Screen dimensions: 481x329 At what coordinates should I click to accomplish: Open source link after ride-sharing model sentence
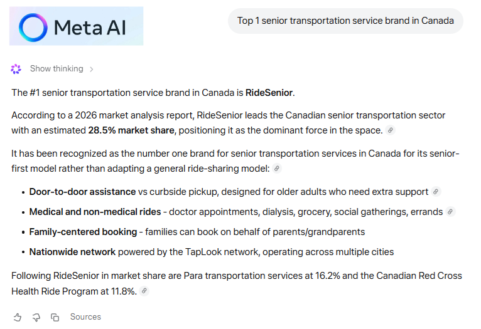[277, 169]
